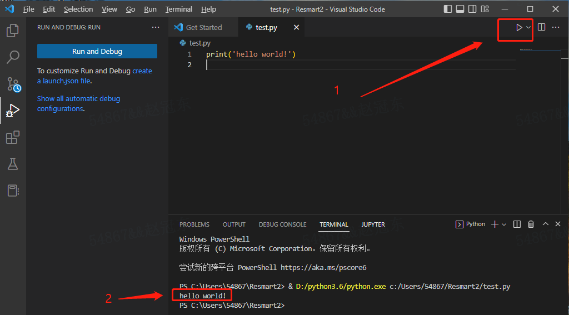Maximize panel size with up chevron
The image size is (569, 315).
pyautogui.click(x=546, y=224)
